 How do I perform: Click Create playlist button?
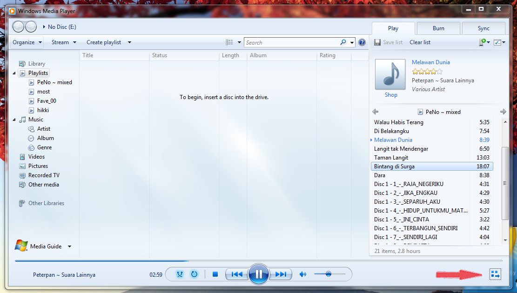point(103,42)
